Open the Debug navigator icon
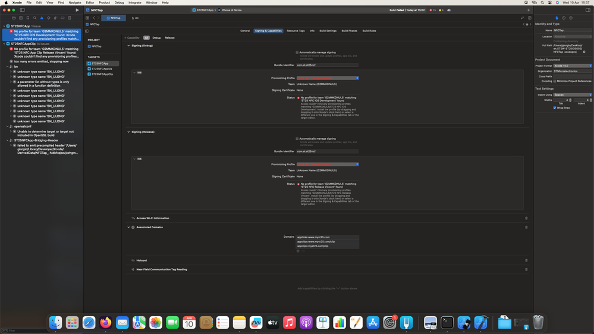This screenshot has width=594, height=334. [x=55, y=18]
